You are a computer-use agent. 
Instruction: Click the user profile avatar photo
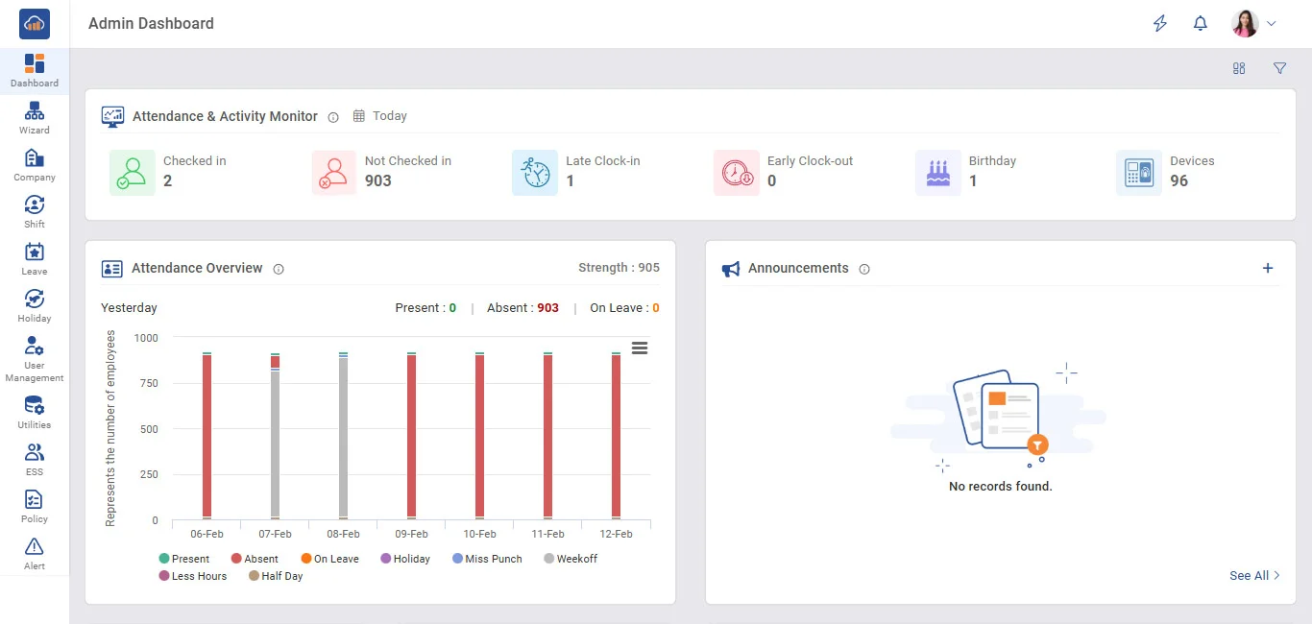pyautogui.click(x=1245, y=24)
